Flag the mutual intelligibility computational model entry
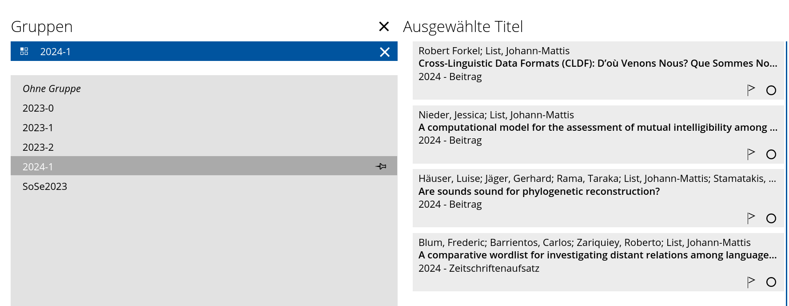789x306 pixels. [751, 154]
